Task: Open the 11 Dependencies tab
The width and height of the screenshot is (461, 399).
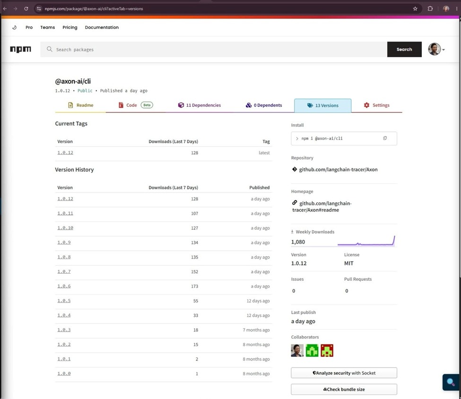Action: coord(200,105)
